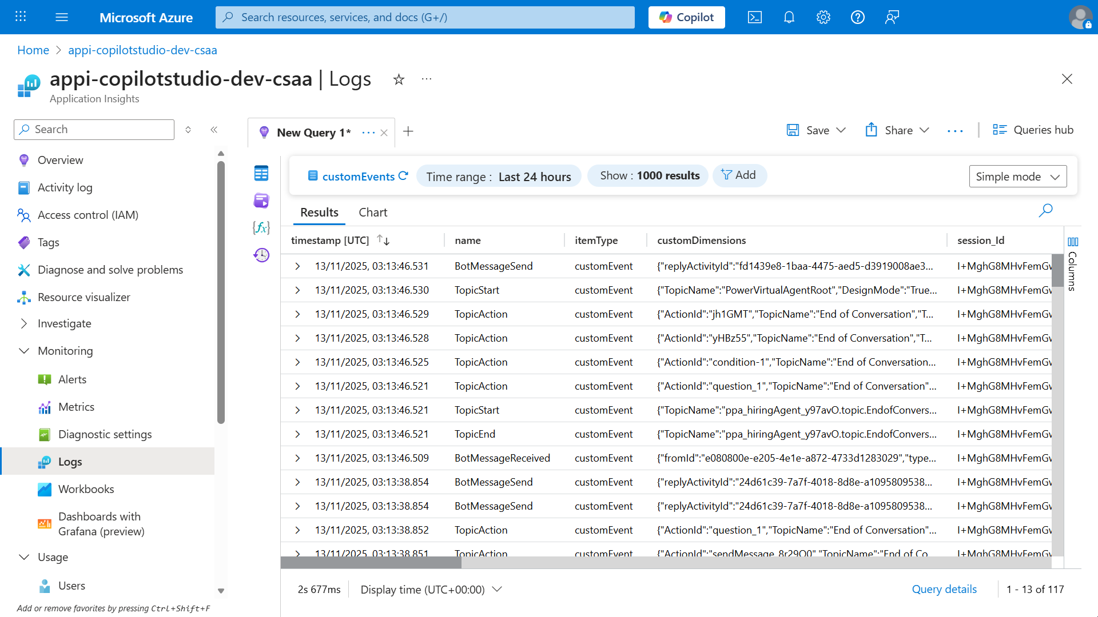Screen dimensions: 1098x617
Task: Click the notifications bell icon
Action: 789,17
